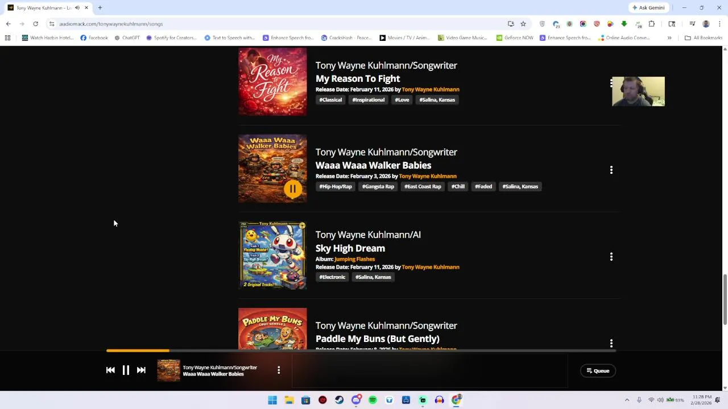Open the Chrome profile avatar
This screenshot has width=728, height=409.
pos(706,24)
